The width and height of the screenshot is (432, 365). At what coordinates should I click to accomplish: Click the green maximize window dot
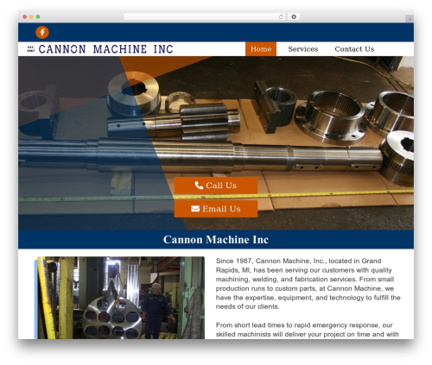38,16
